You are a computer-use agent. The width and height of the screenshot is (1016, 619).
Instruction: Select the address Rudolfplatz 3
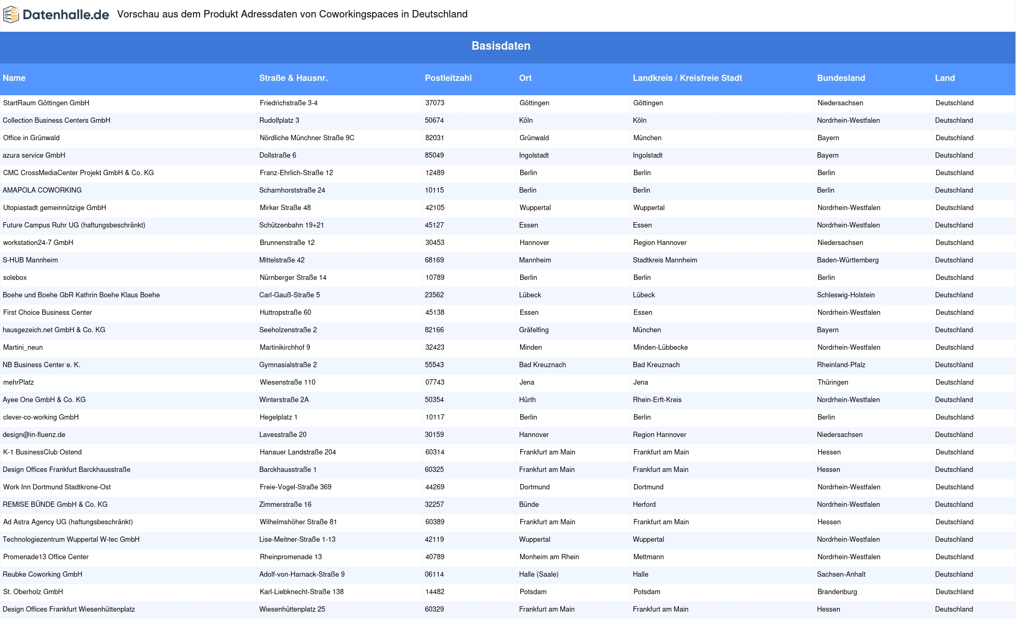click(x=279, y=121)
